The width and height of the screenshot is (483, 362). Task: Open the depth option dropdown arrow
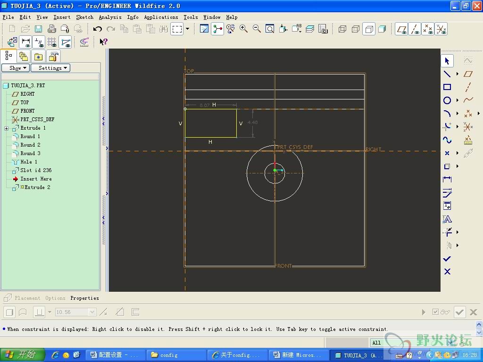pyautogui.click(x=50, y=312)
